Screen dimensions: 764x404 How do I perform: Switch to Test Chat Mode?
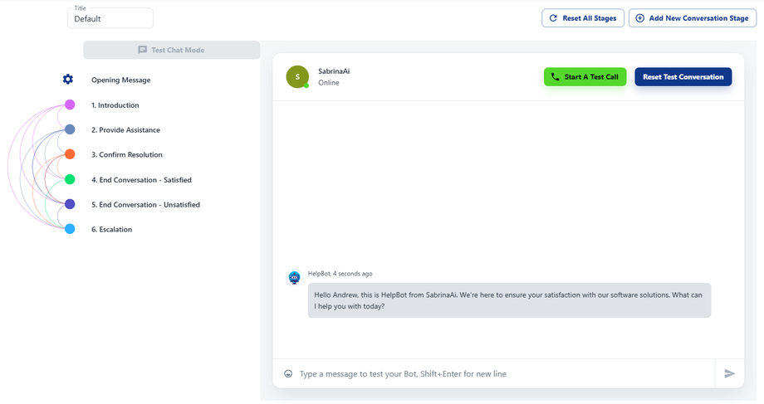171,50
